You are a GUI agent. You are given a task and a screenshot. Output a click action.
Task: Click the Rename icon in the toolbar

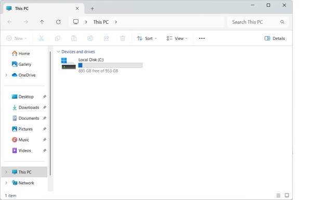90,38
